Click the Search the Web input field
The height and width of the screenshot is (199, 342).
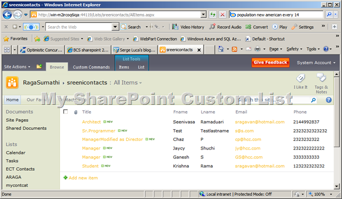(79, 27)
